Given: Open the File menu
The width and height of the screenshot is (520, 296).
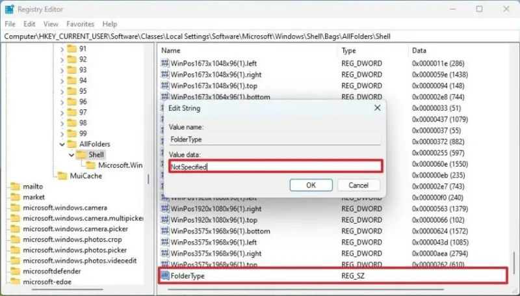Looking at the screenshot, I should coord(10,24).
